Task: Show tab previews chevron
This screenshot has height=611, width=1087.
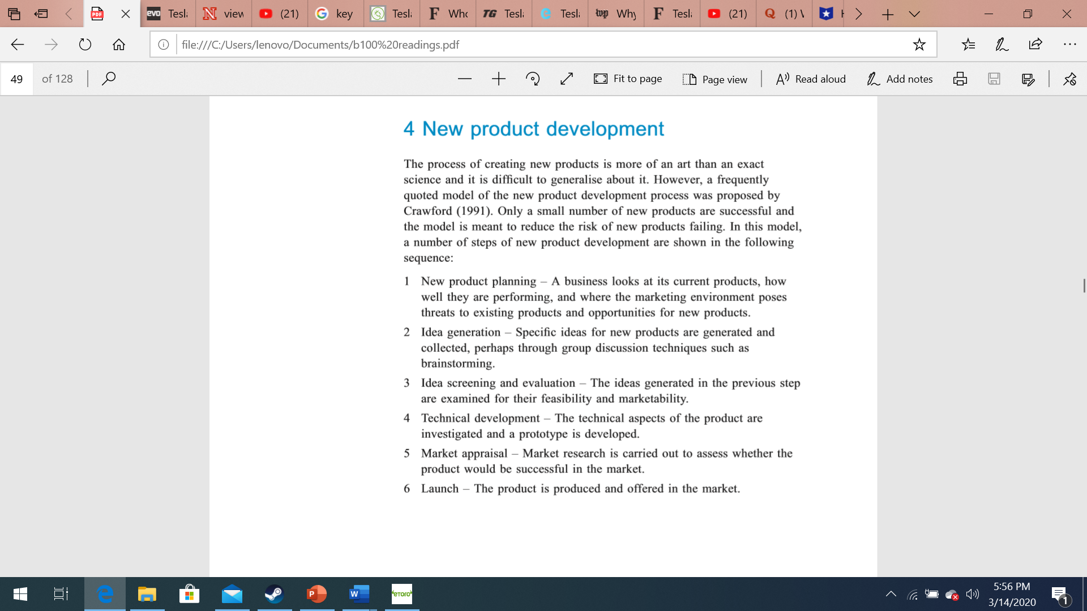Action: pos(914,14)
